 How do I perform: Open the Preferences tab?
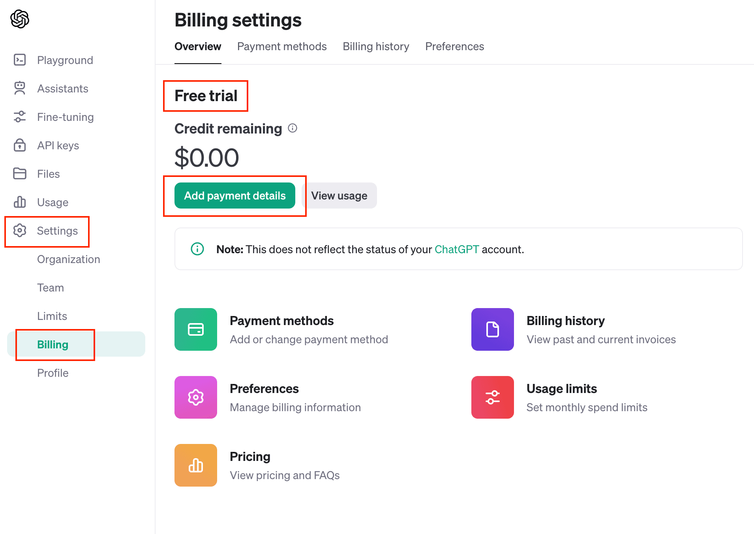point(454,47)
